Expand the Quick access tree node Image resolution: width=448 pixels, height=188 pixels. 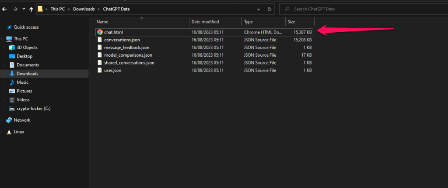tap(2, 27)
